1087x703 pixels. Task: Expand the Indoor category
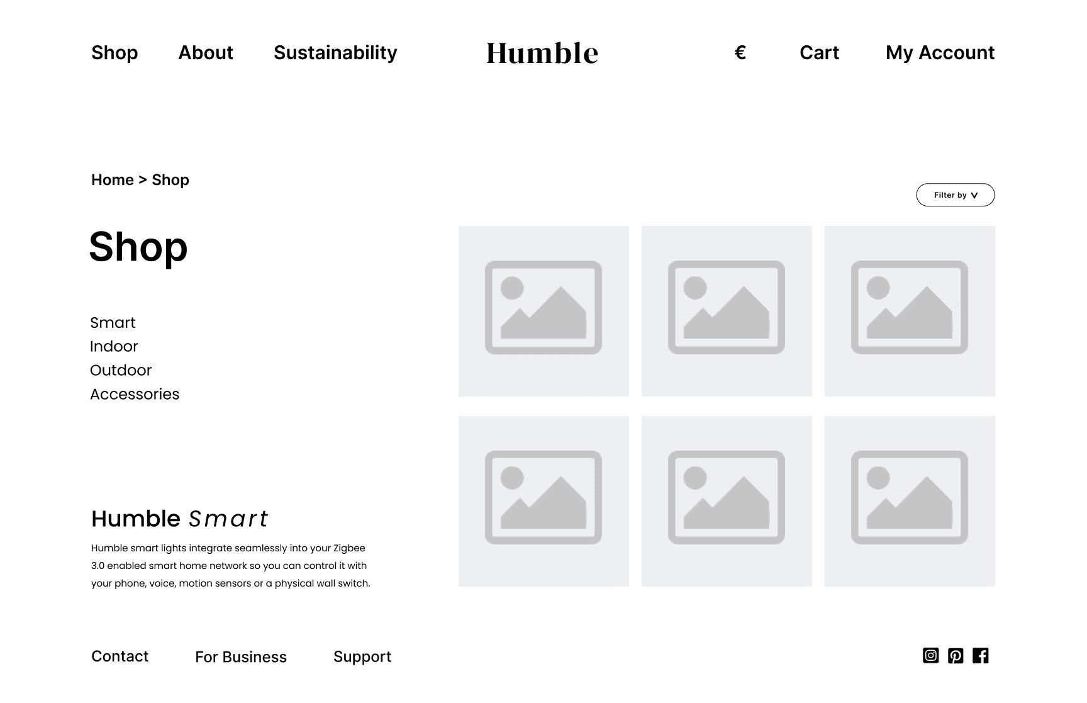[114, 346]
